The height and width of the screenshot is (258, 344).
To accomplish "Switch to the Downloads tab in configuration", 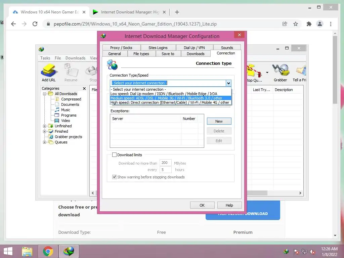I will click(196, 54).
